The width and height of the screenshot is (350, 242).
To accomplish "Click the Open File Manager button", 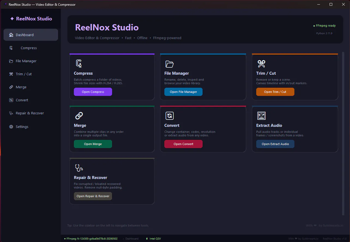I will [183, 92].
